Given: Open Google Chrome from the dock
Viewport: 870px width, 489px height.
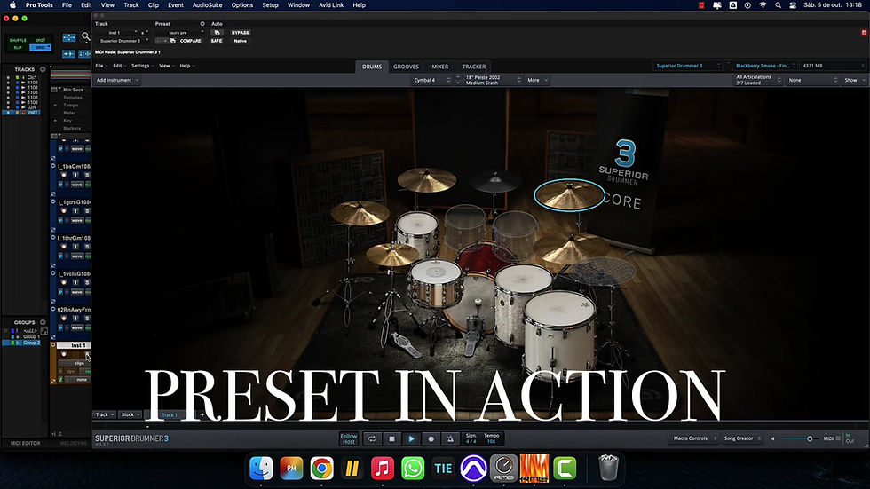Looking at the screenshot, I should pos(321,469).
